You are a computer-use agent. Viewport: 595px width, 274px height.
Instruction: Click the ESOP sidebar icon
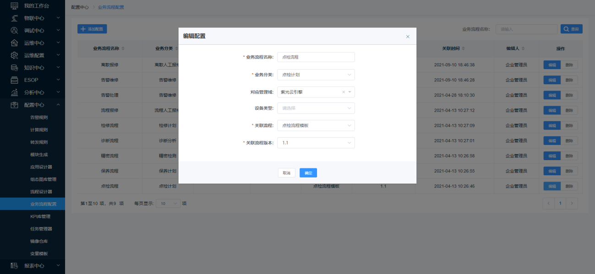click(14, 80)
